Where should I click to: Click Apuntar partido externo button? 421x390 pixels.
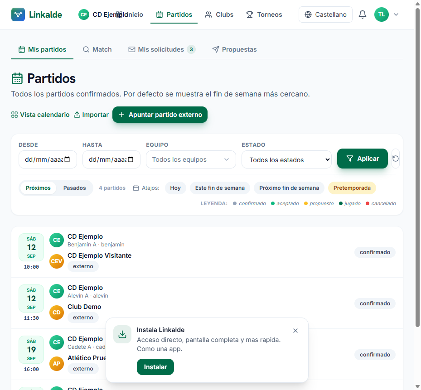click(x=160, y=115)
